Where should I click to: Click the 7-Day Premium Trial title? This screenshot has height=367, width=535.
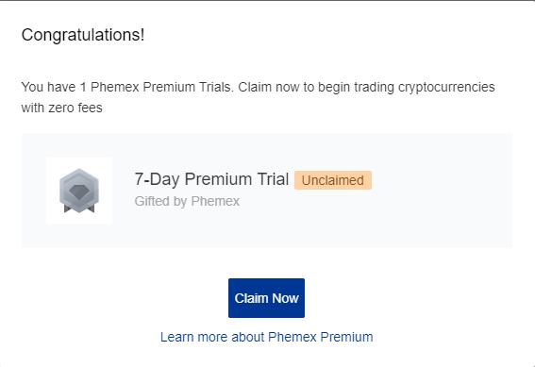coord(211,179)
